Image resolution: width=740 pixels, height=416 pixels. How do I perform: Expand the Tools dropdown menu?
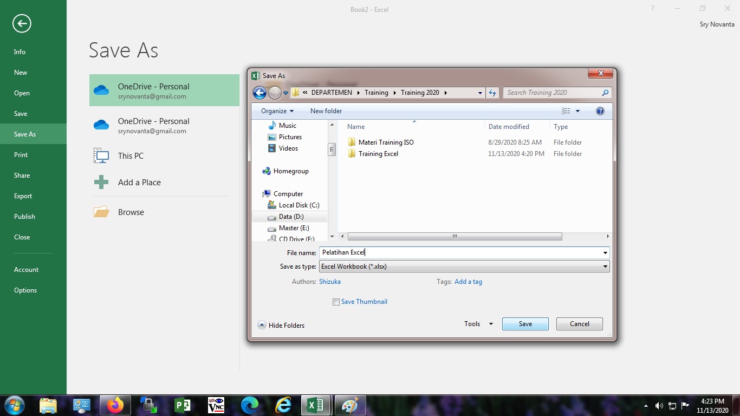pos(477,323)
